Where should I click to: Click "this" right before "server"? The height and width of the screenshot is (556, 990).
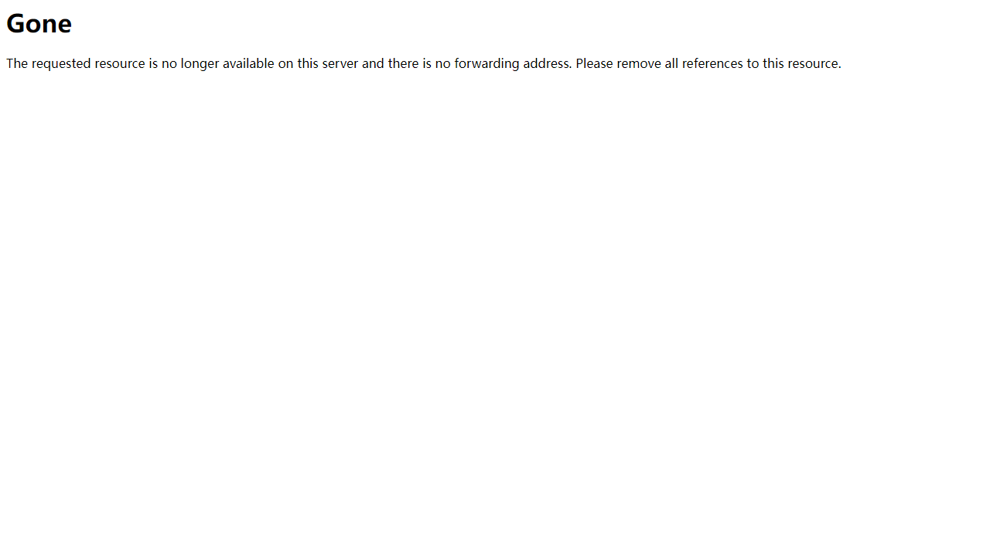308,63
